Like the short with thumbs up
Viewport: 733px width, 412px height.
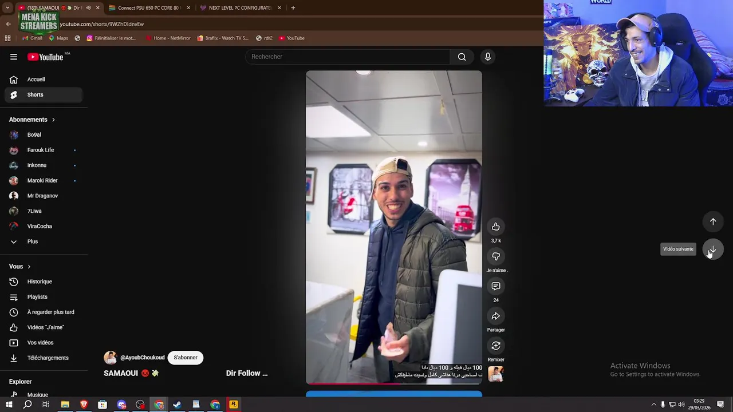tap(496, 227)
